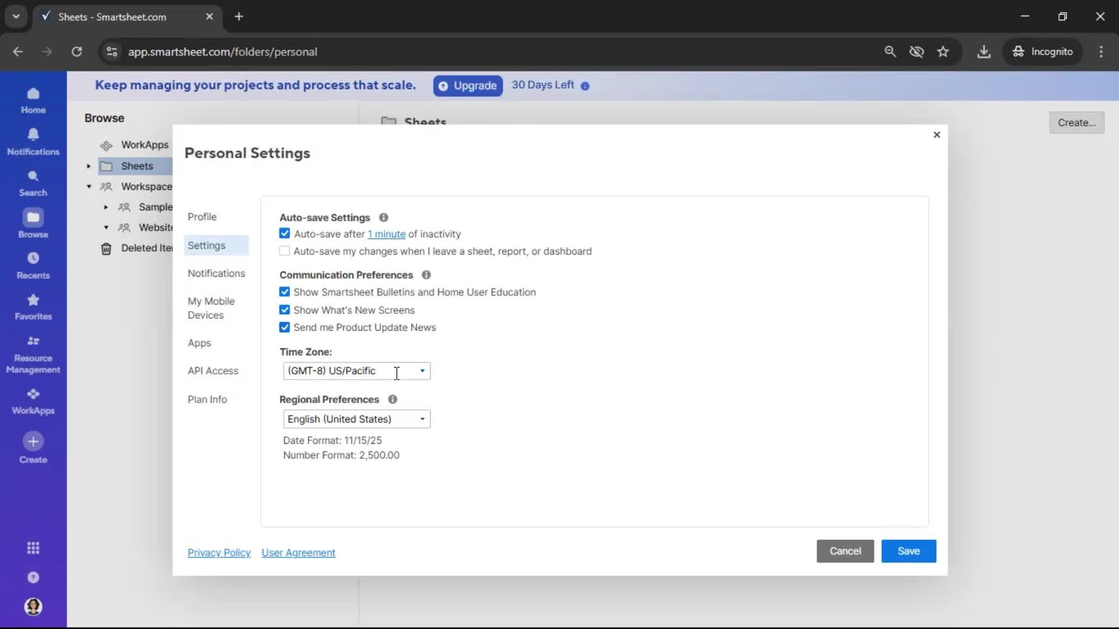1119x629 pixels.
Task: Open your profile avatar in the sidebar
Action: [33, 607]
